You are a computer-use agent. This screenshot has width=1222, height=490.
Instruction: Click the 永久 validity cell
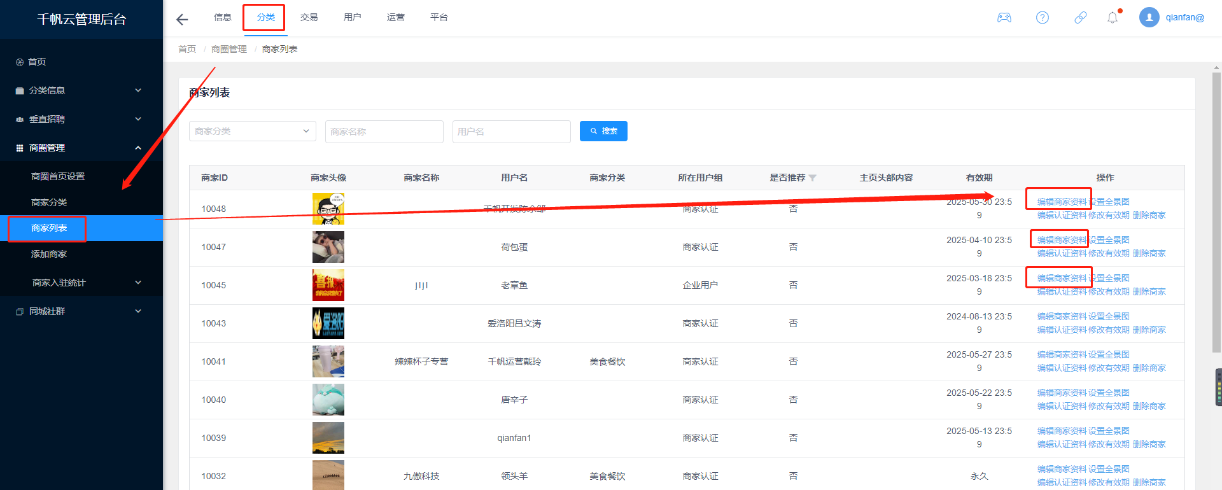[979, 476]
